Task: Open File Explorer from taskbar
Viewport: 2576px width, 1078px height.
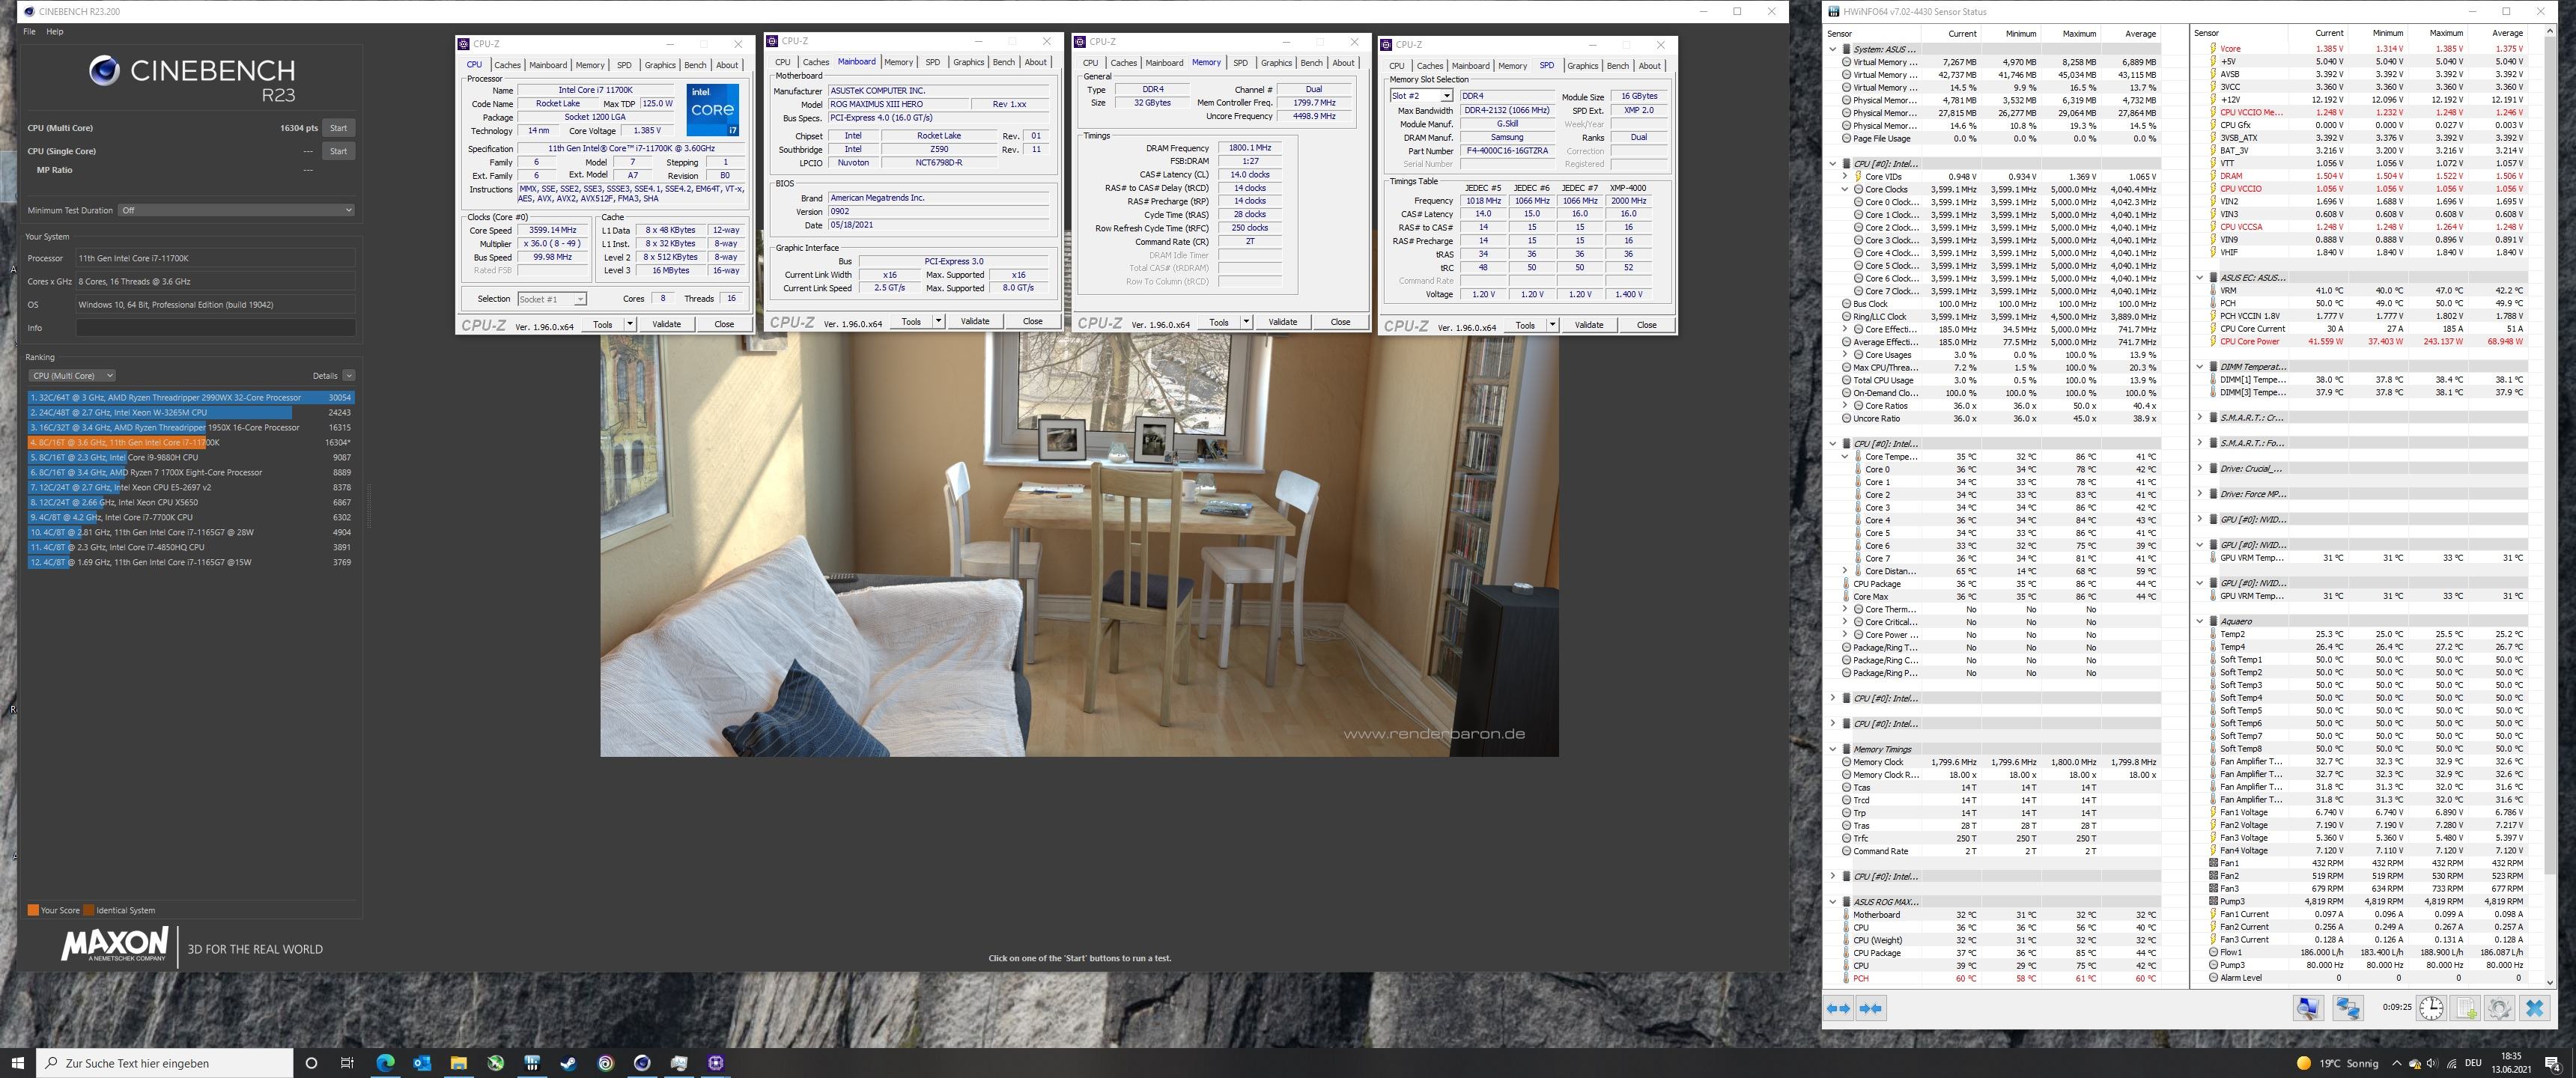Action: 458,1062
